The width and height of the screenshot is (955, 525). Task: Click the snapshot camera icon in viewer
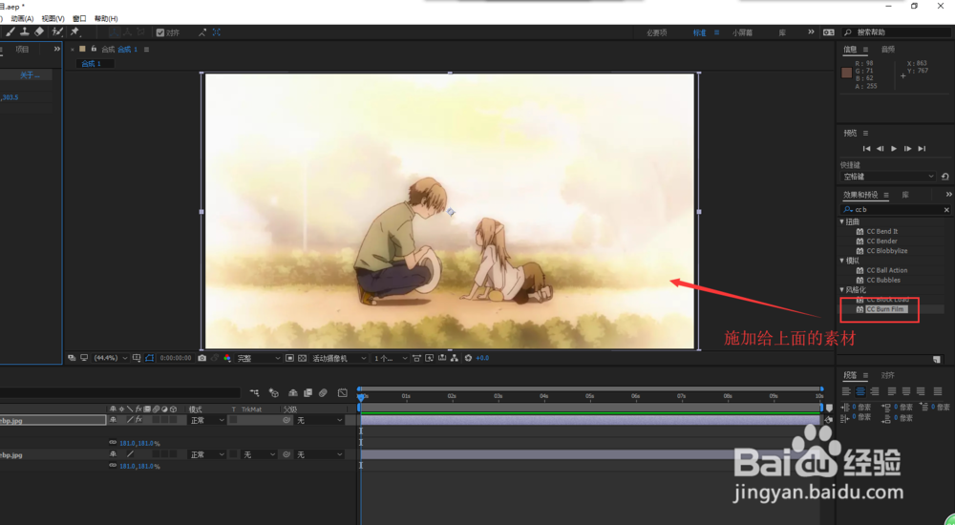(202, 358)
